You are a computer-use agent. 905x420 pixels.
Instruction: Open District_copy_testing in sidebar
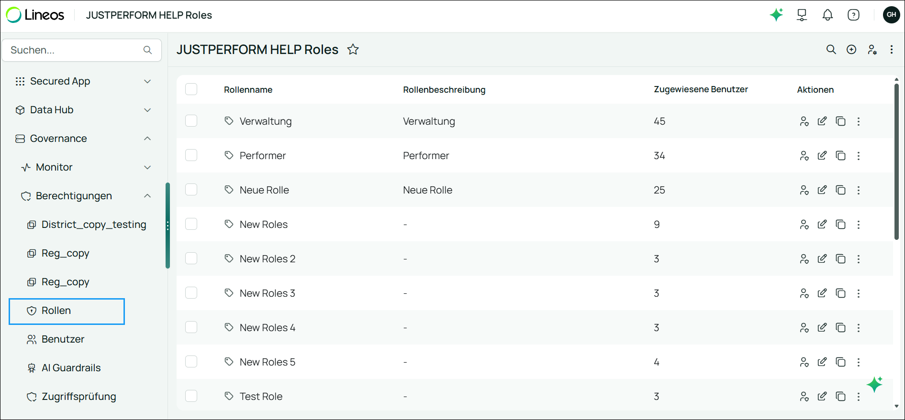tap(87, 225)
